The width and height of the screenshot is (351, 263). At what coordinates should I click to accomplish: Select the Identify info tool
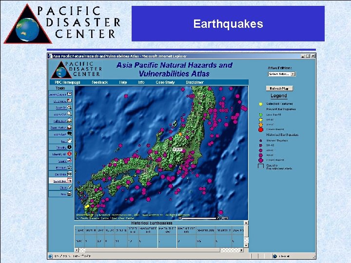(x=70, y=147)
